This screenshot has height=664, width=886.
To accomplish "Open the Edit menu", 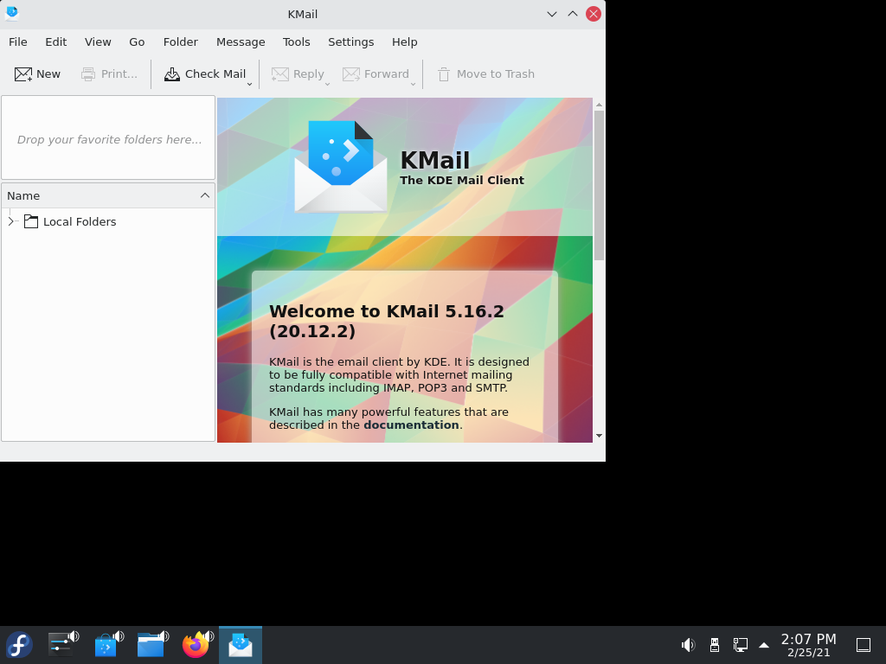I will coord(56,41).
